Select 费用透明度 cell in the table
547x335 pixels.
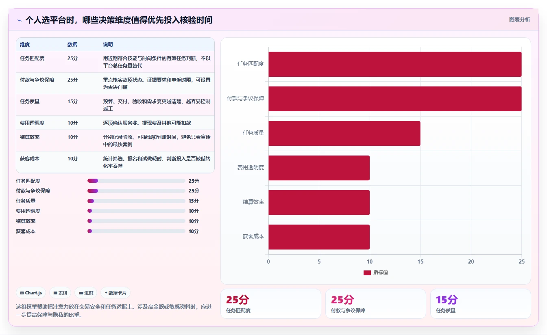32,123
